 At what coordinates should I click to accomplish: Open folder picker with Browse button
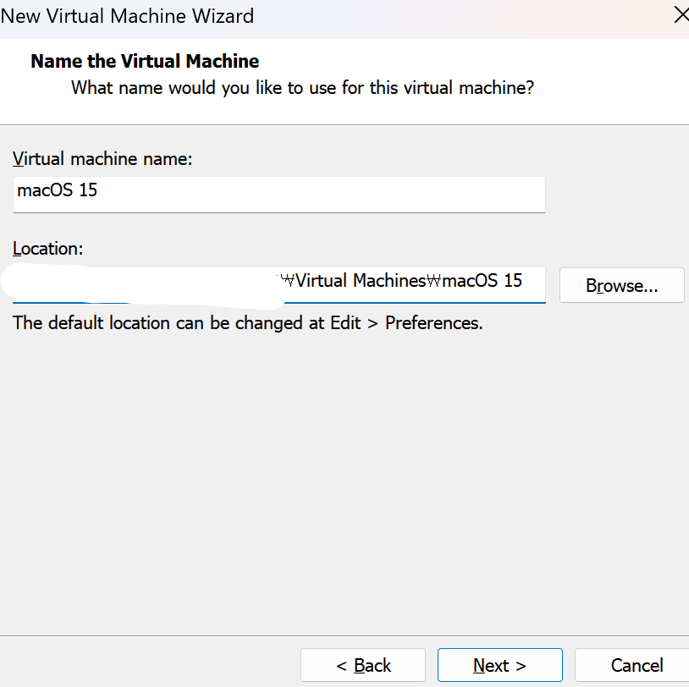tap(621, 286)
